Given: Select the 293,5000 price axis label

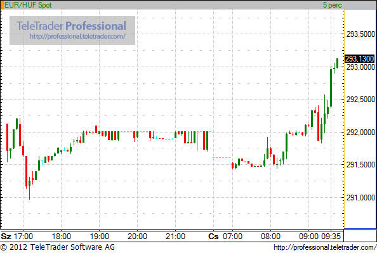Looking at the screenshot, I should [360, 34].
